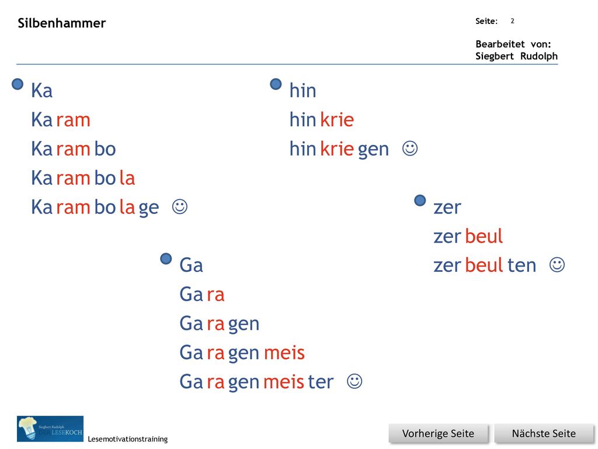The height and width of the screenshot is (449, 598).
Task: Click the syllable line Garagen
Action: [220, 324]
